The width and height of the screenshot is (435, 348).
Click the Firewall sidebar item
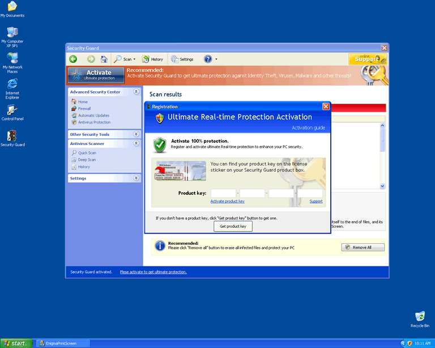tap(84, 109)
